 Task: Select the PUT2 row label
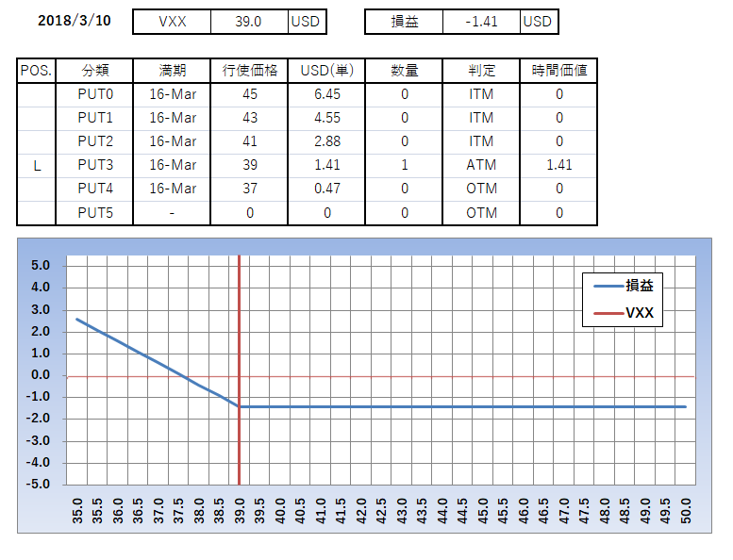pos(95,141)
